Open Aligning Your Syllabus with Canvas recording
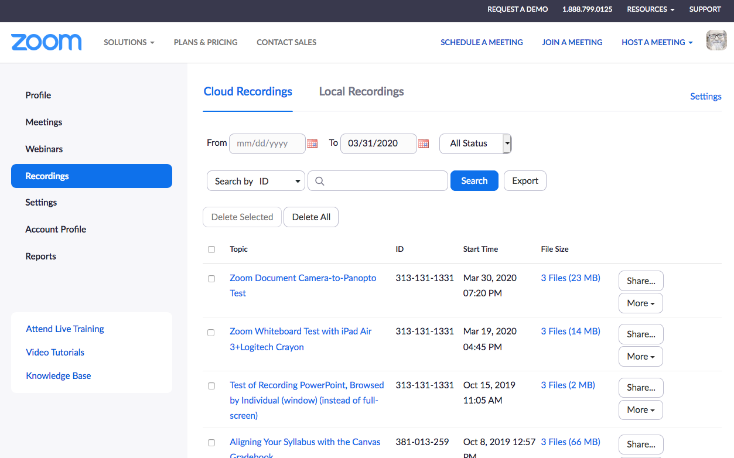Viewport: 734px width, 458px height. click(x=305, y=449)
